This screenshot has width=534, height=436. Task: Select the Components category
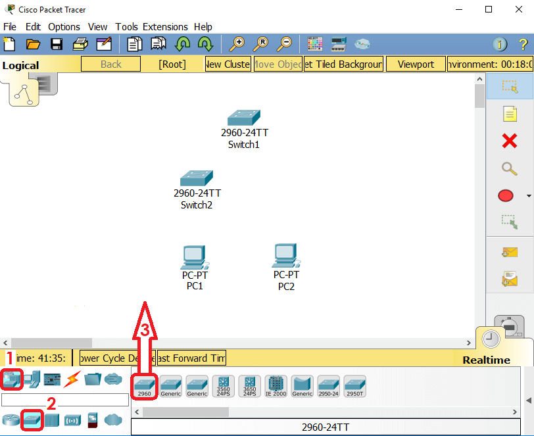[52, 379]
